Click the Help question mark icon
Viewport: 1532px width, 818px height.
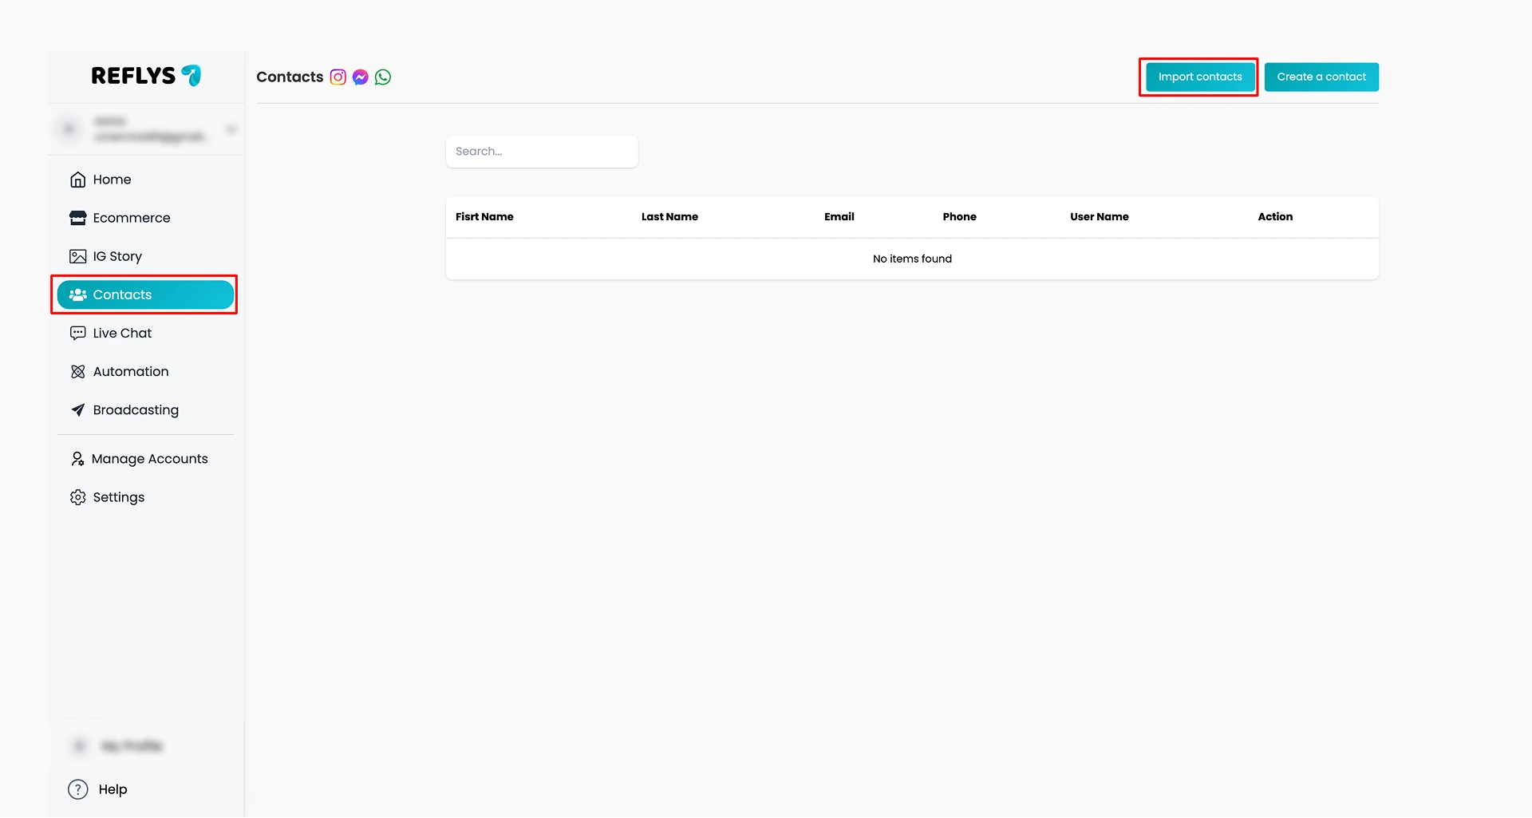(x=78, y=789)
